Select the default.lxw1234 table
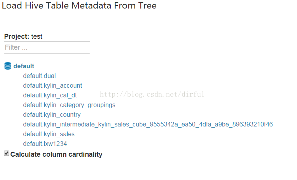This screenshot has width=297, height=180. coord(45,144)
